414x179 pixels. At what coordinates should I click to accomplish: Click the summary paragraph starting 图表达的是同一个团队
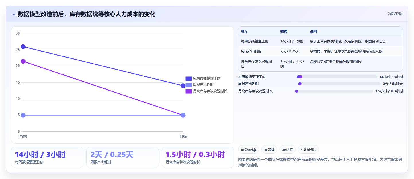pos(320,162)
